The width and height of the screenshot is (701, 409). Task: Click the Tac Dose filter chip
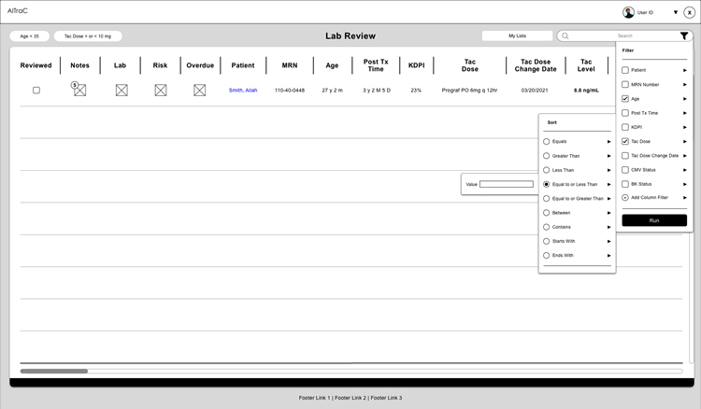click(88, 36)
